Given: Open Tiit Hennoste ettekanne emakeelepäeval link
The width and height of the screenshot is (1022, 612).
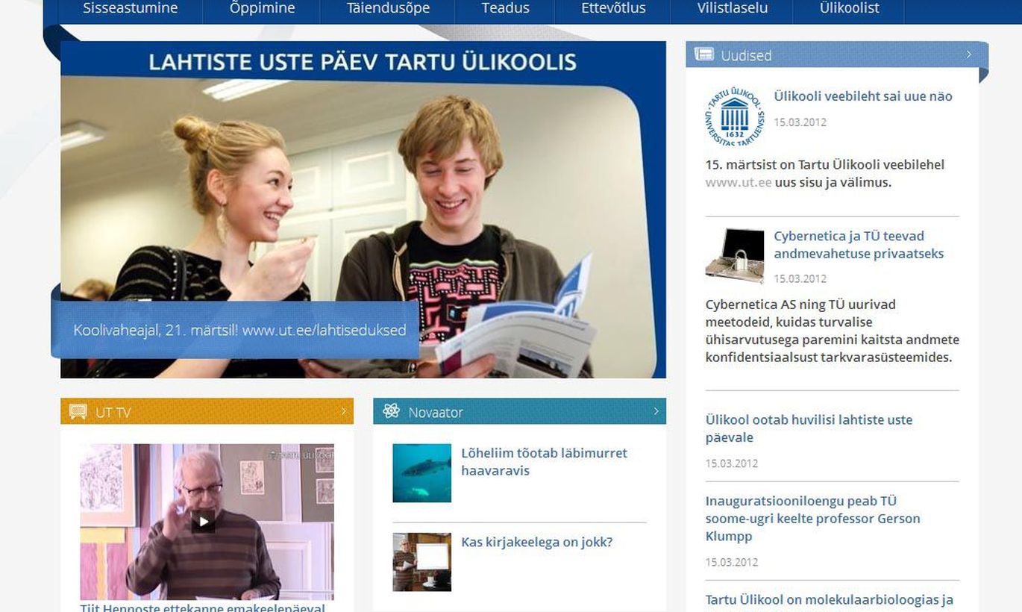Looking at the screenshot, I should [x=203, y=608].
